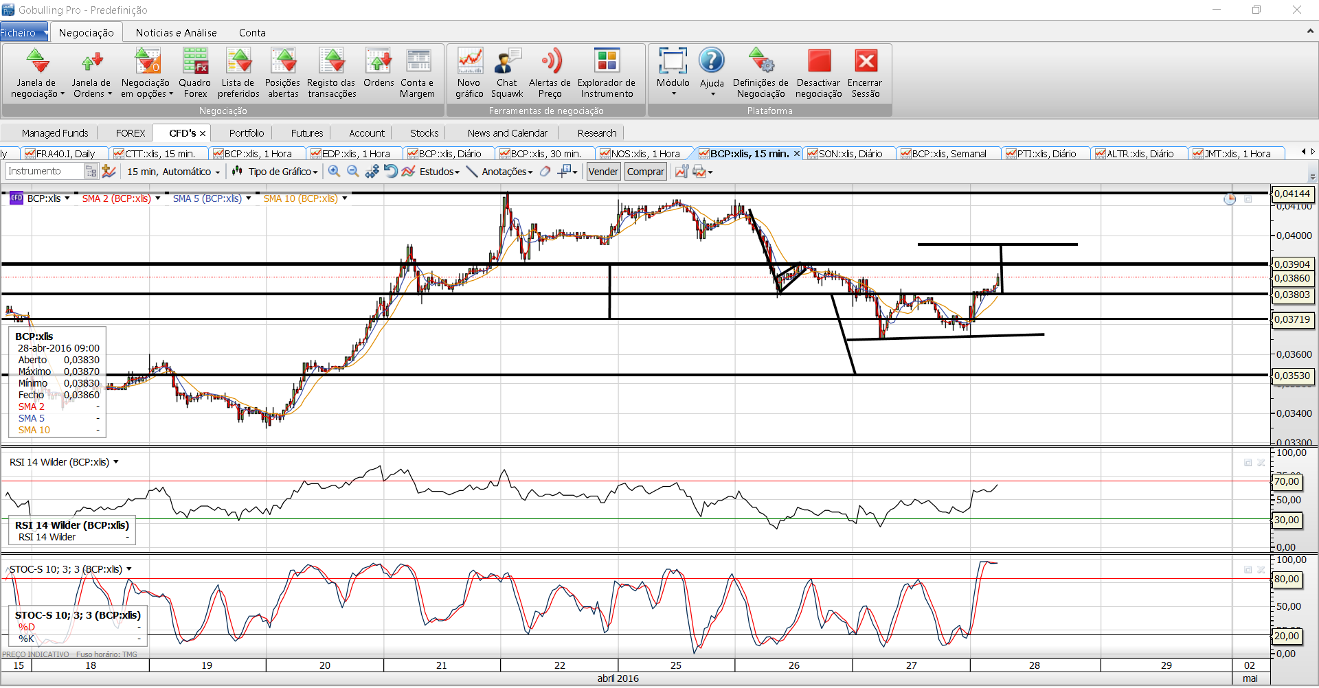Open Explorador de Instrumento

[606, 73]
